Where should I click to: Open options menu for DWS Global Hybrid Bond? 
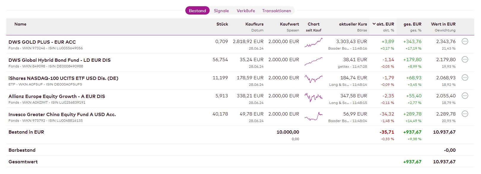click(465, 60)
